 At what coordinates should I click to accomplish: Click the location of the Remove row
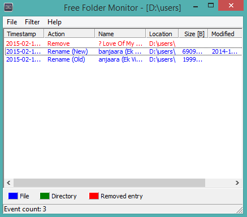[x=162, y=44]
